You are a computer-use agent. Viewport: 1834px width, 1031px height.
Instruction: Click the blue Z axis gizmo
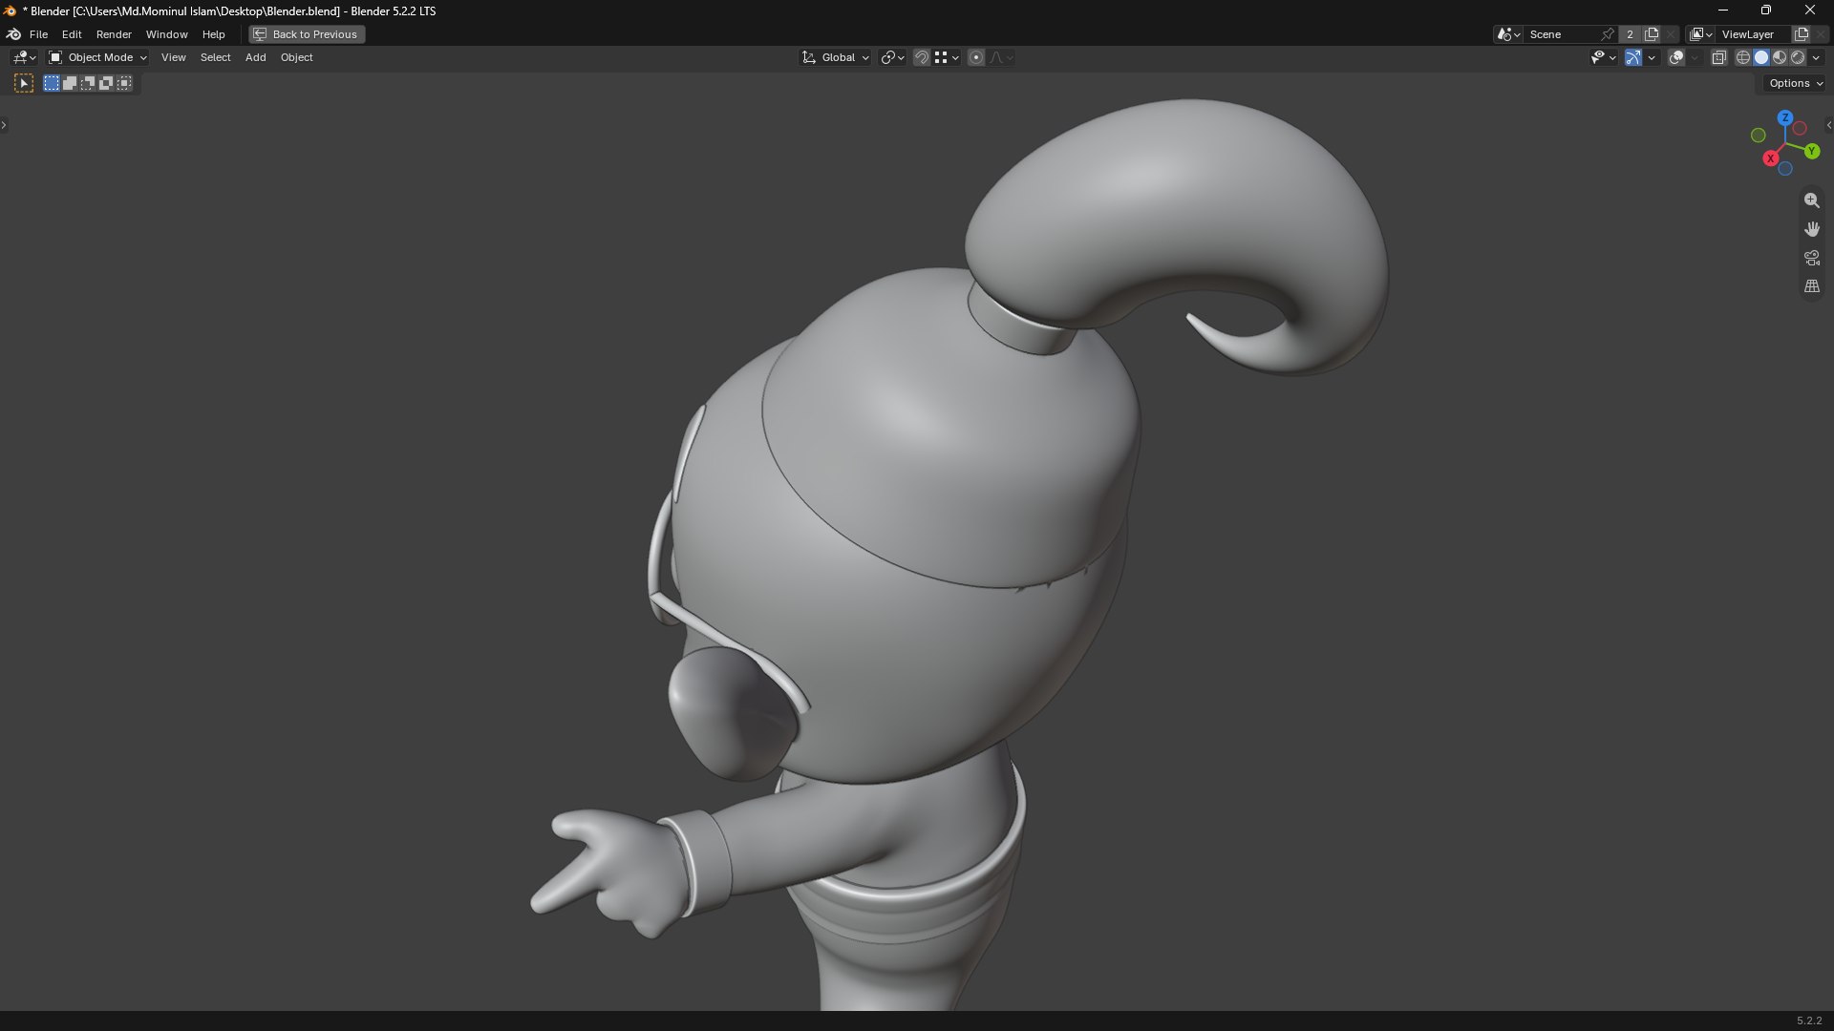coord(1785,117)
